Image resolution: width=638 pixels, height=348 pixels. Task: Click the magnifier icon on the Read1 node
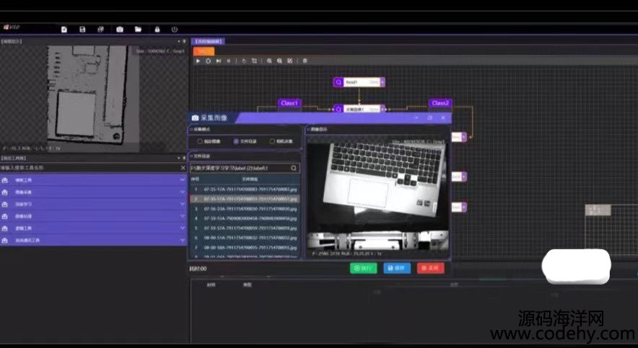click(338, 82)
